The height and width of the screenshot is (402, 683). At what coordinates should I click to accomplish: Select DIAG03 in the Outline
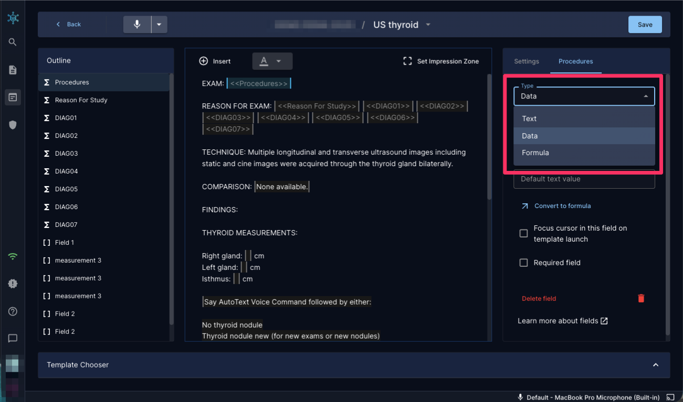(103, 154)
